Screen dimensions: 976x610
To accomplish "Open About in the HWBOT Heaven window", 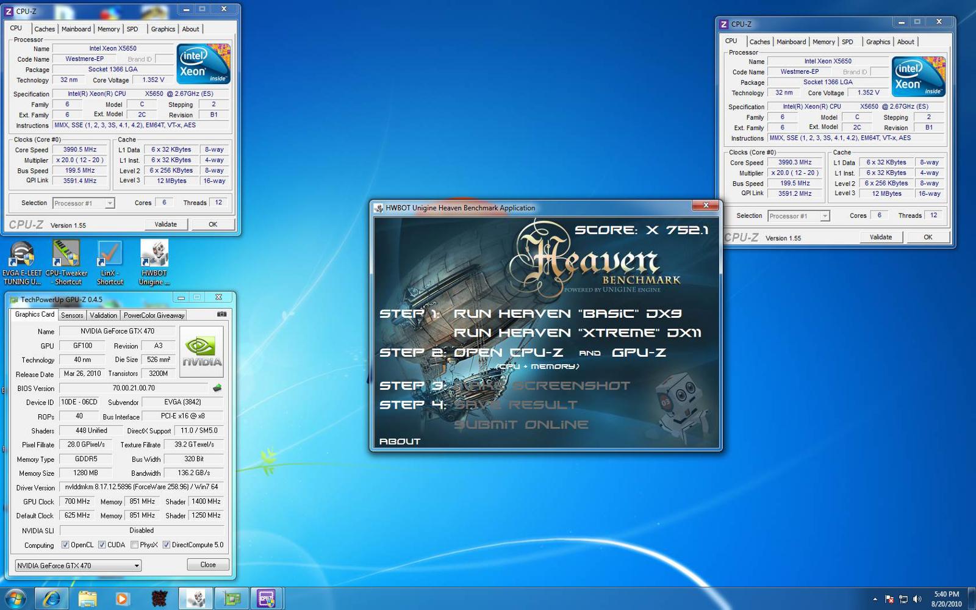I will [400, 441].
